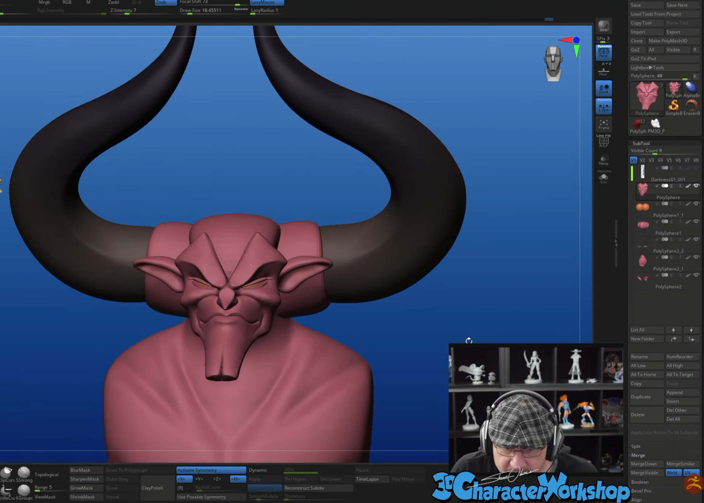Switch to the V2 visibility set tab

(x=642, y=160)
